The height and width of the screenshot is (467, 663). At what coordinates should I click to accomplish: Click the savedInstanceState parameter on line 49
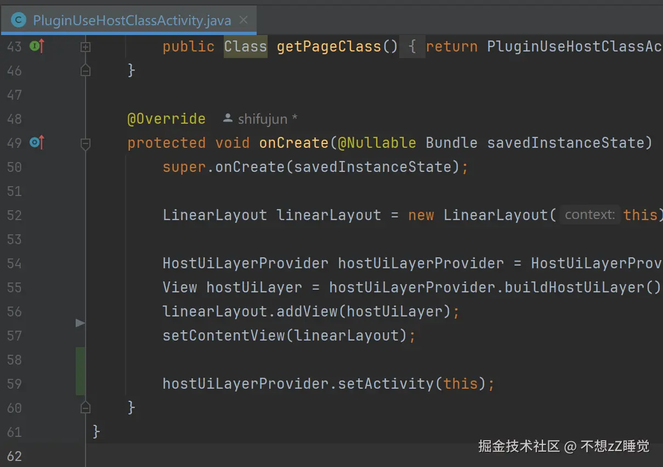tap(565, 143)
